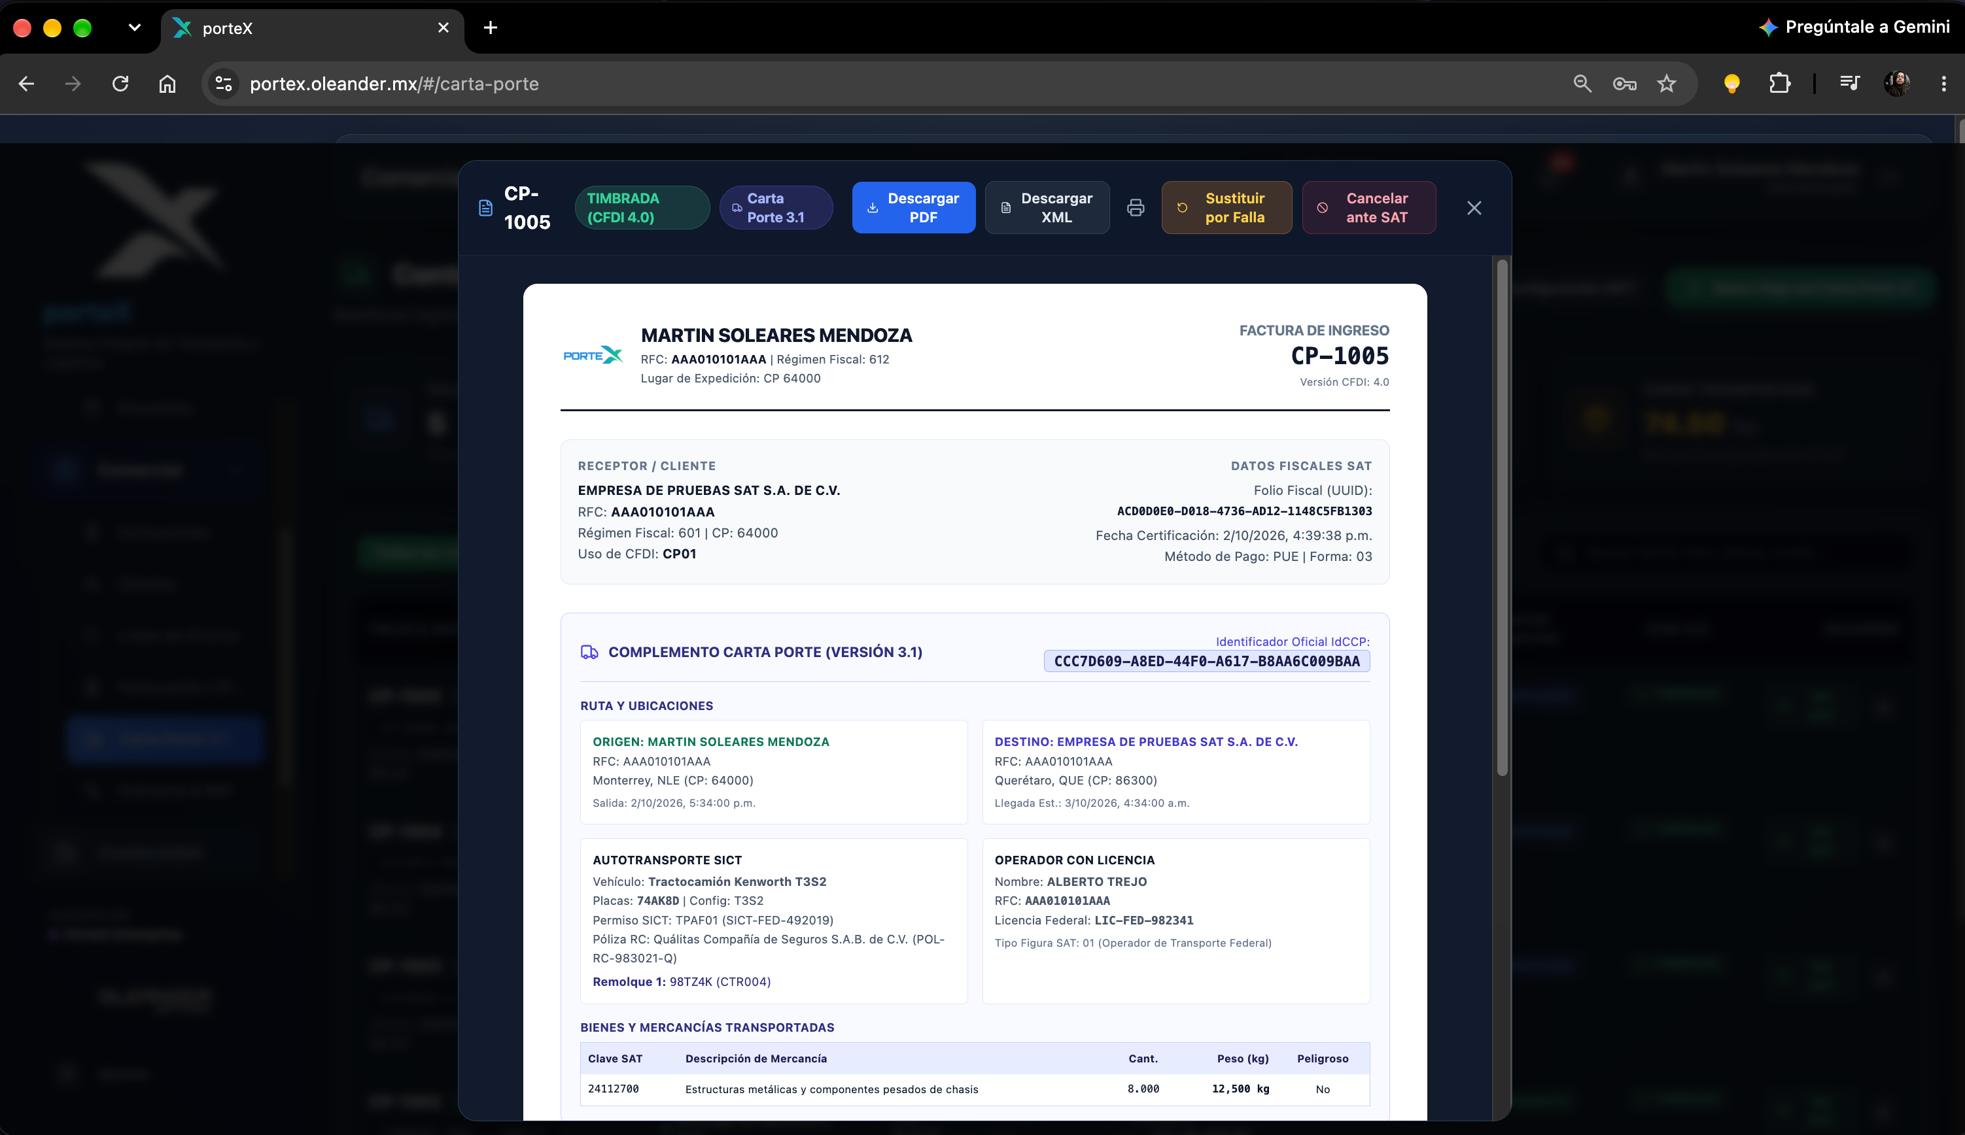Open the tab search dropdown arrow

click(x=134, y=28)
